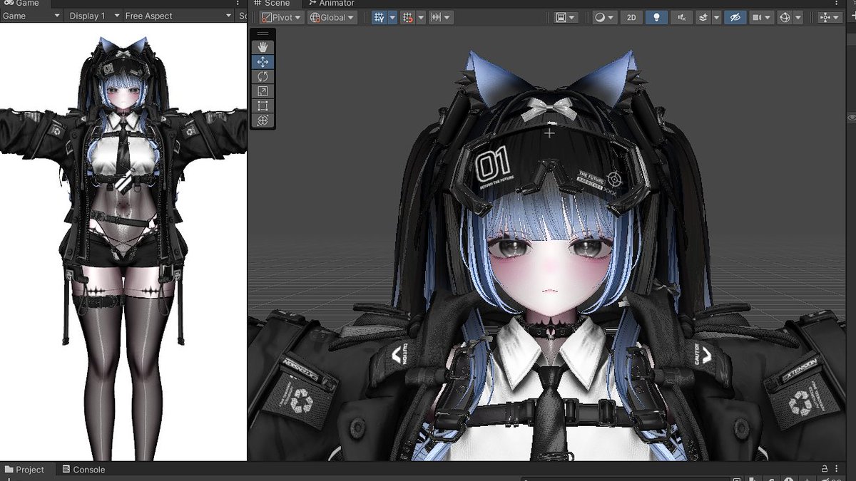Select the Move tool

(x=263, y=61)
